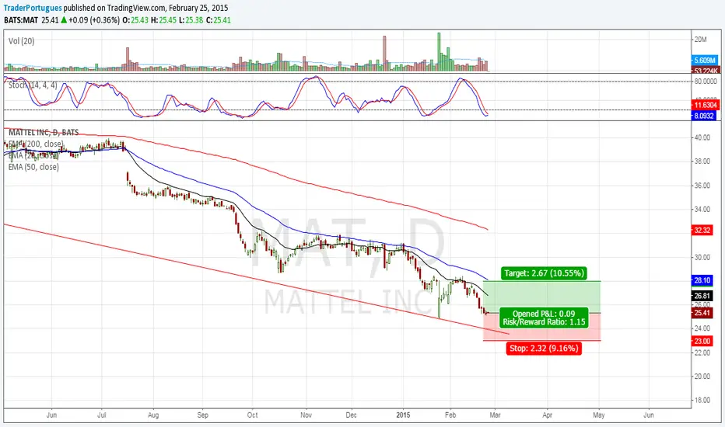Click the 2015 label on time axis

click(x=403, y=415)
